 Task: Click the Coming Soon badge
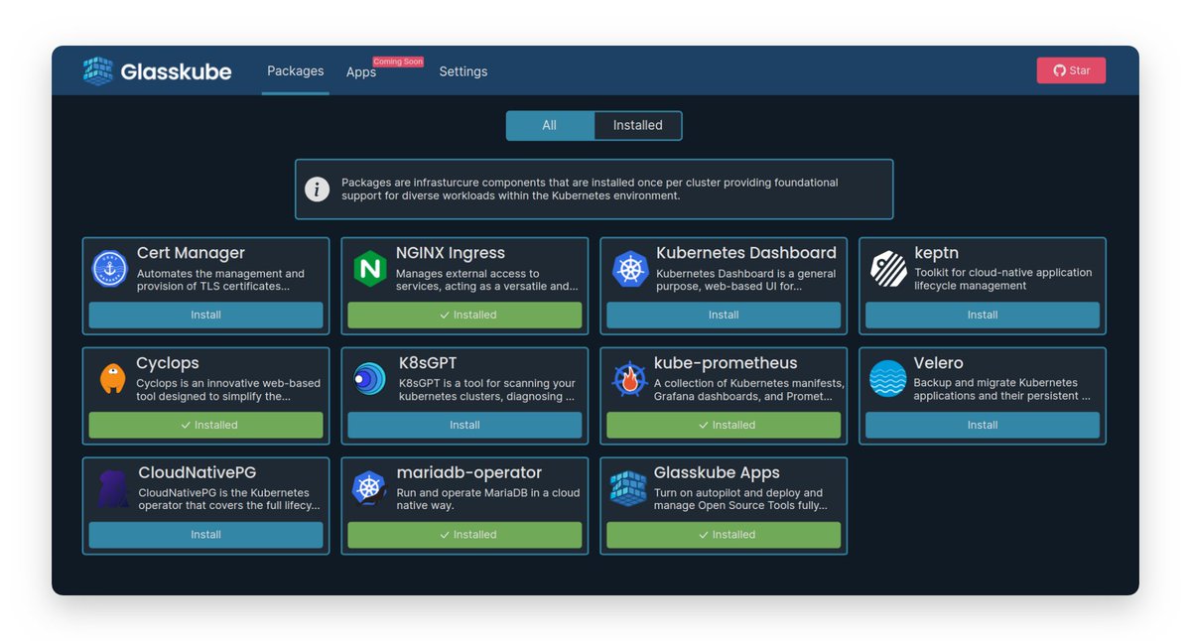point(398,62)
